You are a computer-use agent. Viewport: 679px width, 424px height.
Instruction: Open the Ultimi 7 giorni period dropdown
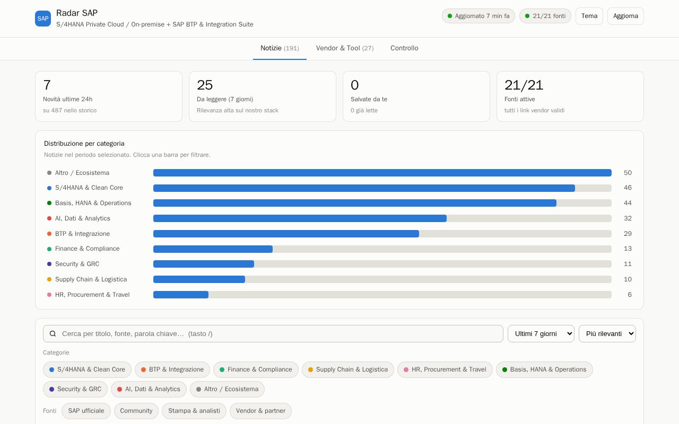[541, 334]
